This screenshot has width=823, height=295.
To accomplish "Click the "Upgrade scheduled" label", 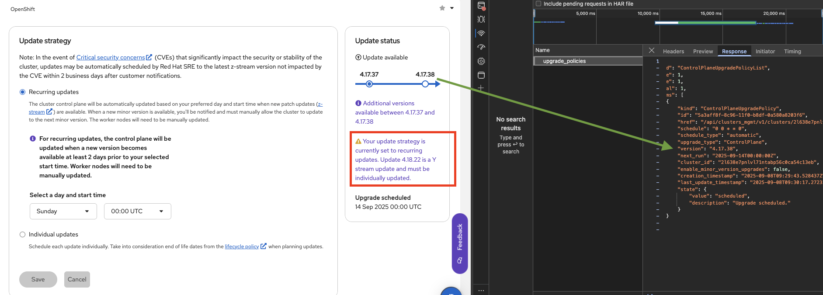I will click(383, 198).
